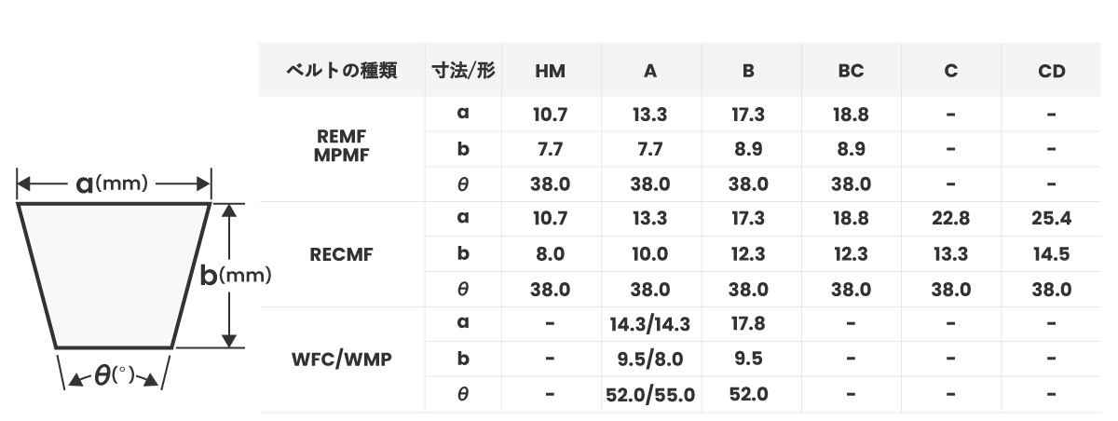This screenshot has width=1118, height=421.
Task: Select the 18.8 value in REMF row
Action: (x=851, y=115)
